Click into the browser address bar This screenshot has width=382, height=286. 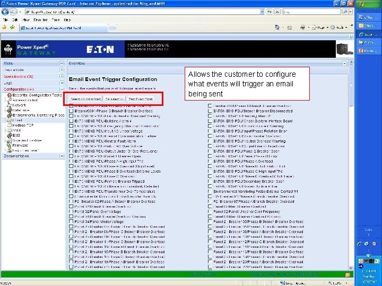coord(142,12)
